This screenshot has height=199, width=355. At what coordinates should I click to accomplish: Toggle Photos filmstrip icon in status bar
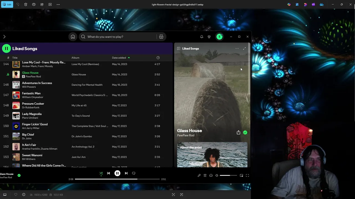pos(5,195)
